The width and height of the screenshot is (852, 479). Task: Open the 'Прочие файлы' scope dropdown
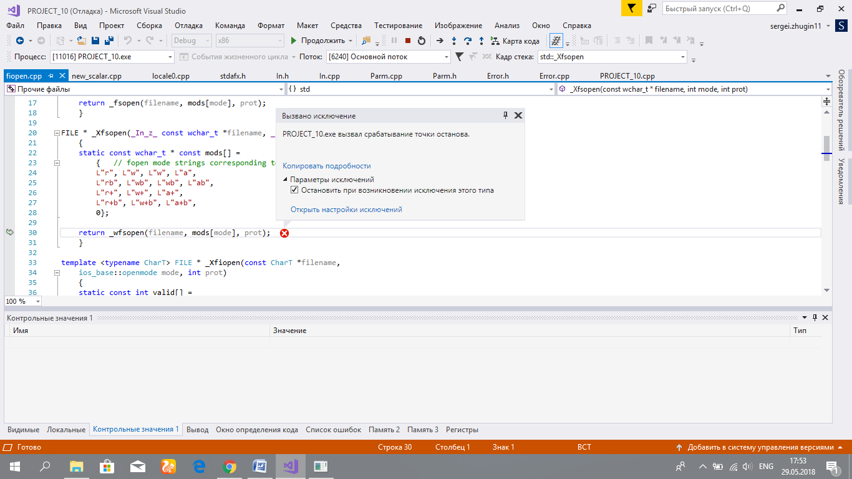pyautogui.click(x=281, y=89)
